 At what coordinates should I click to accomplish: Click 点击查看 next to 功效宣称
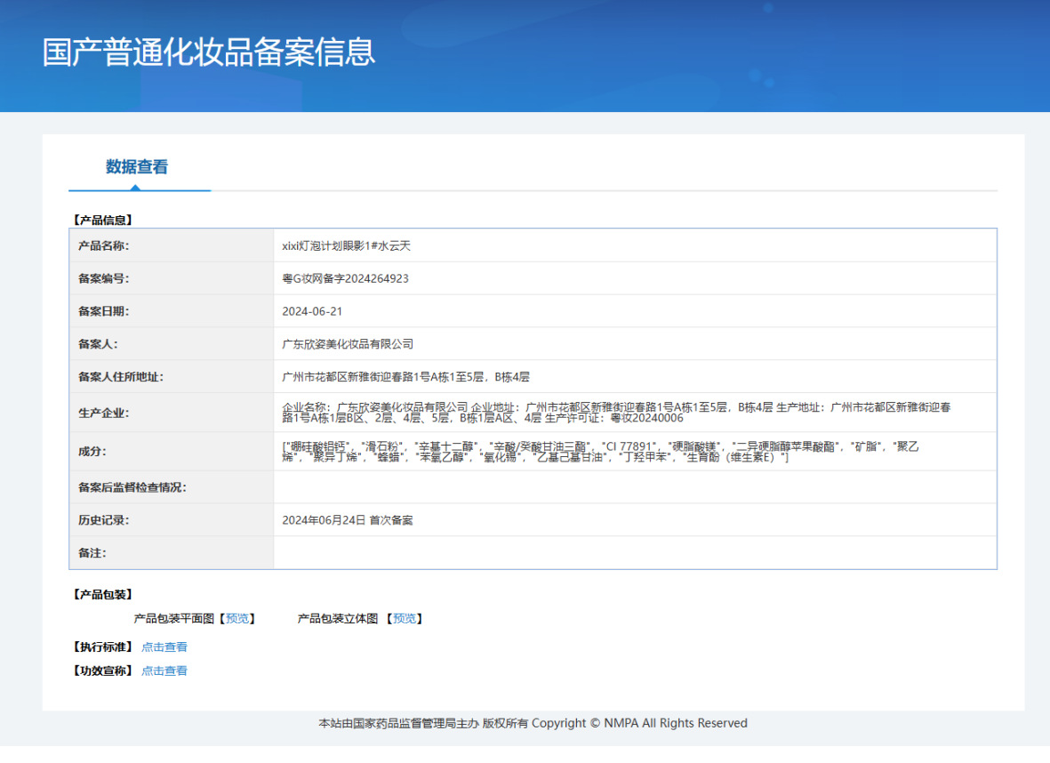coord(164,671)
